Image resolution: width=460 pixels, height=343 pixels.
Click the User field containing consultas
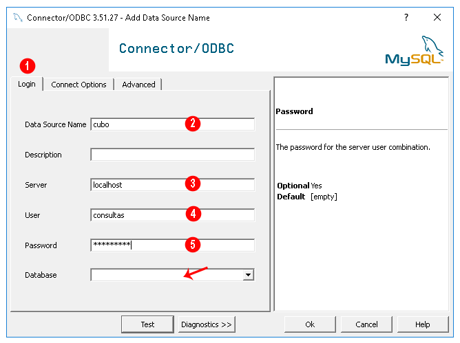coord(172,215)
